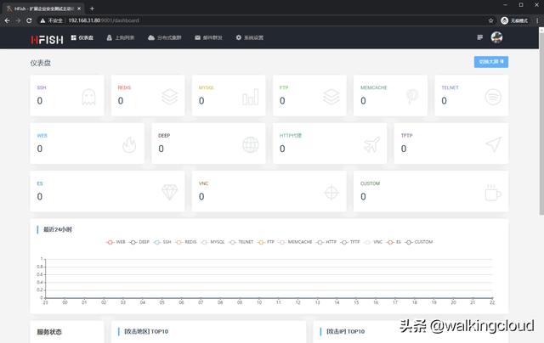Screen dimensions: 544x343
Task: Click the bar chart icon on MYSQL card
Action: coord(251,97)
